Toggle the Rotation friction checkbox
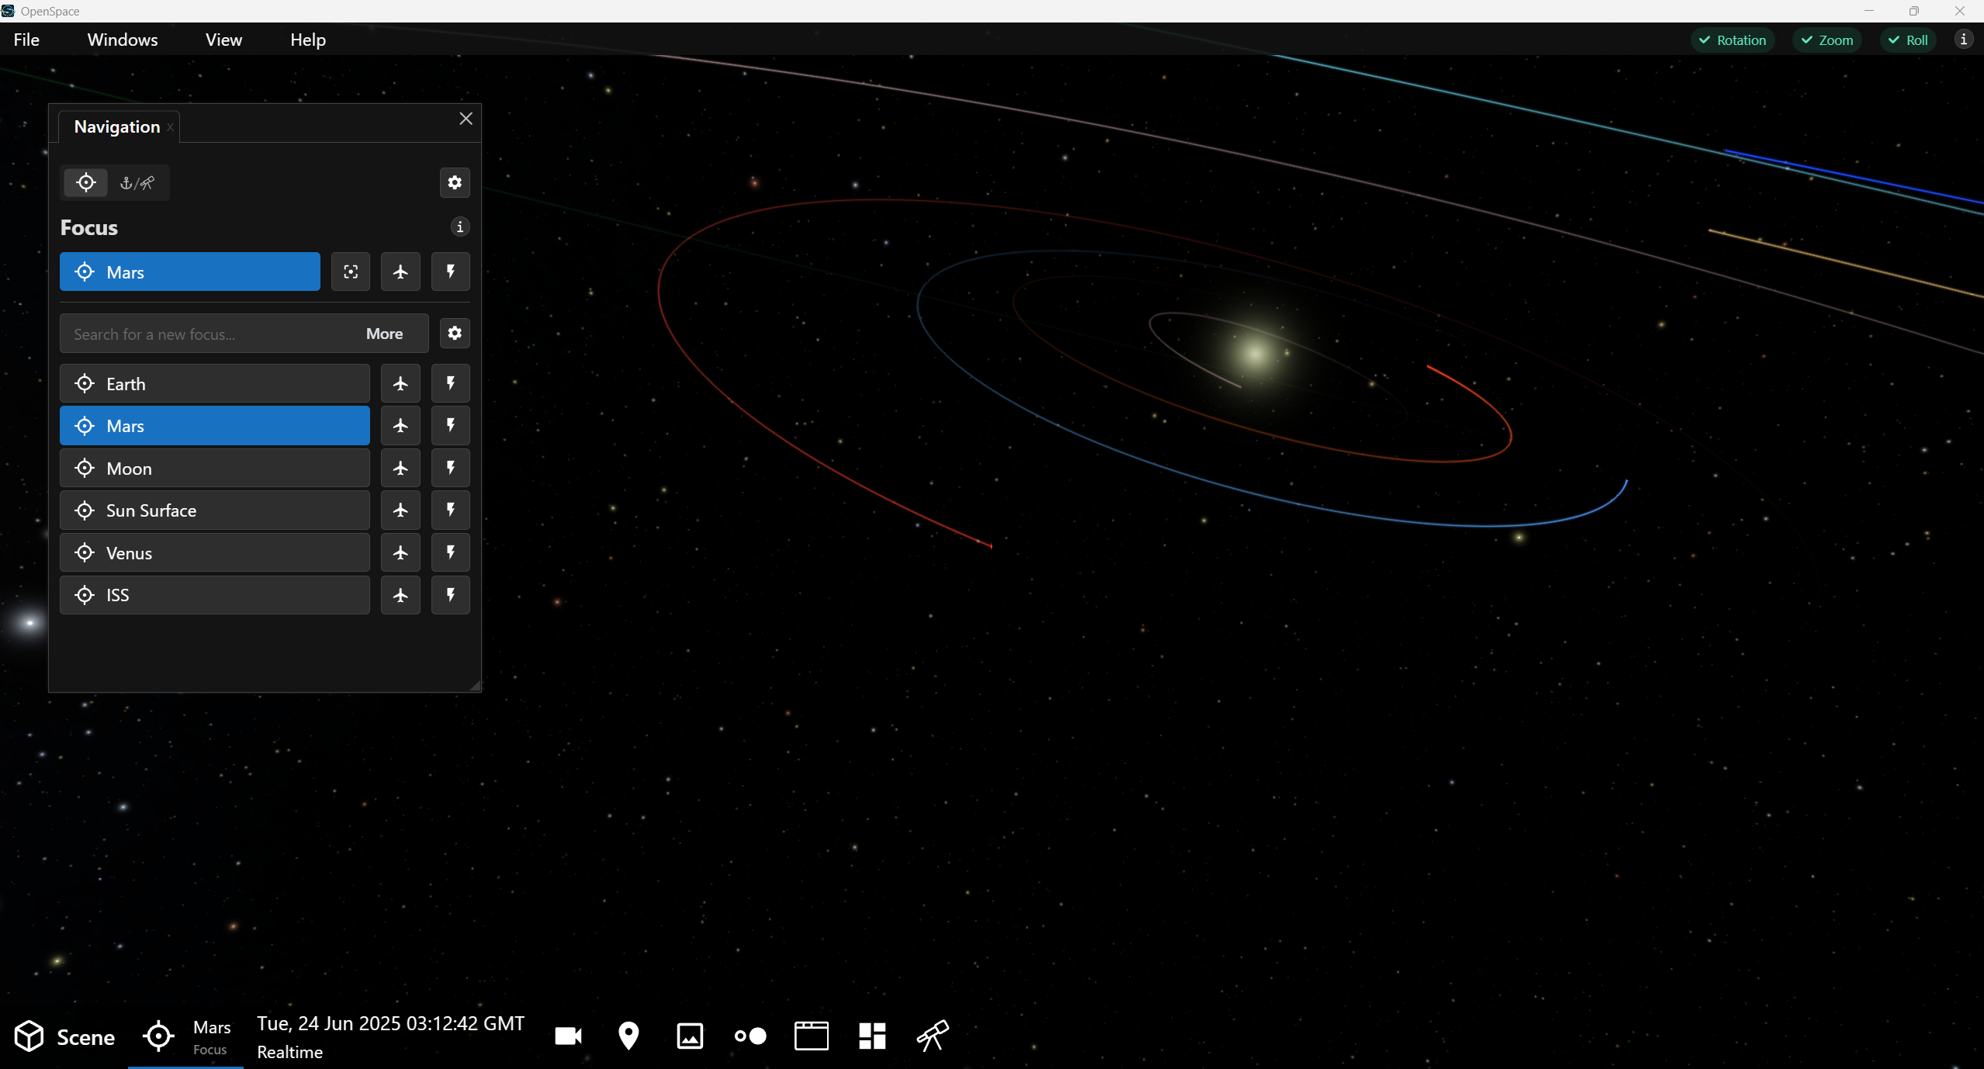Viewport: 1984px width, 1069px height. point(1732,40)
